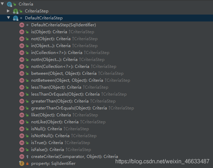This screenshot has height=168, width=213.
Task: Click the field icon beside property: SqlIdentifier
Action: pos(22,163)
